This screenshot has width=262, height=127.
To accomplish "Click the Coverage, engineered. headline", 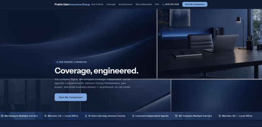I will (x=96, y=71).
